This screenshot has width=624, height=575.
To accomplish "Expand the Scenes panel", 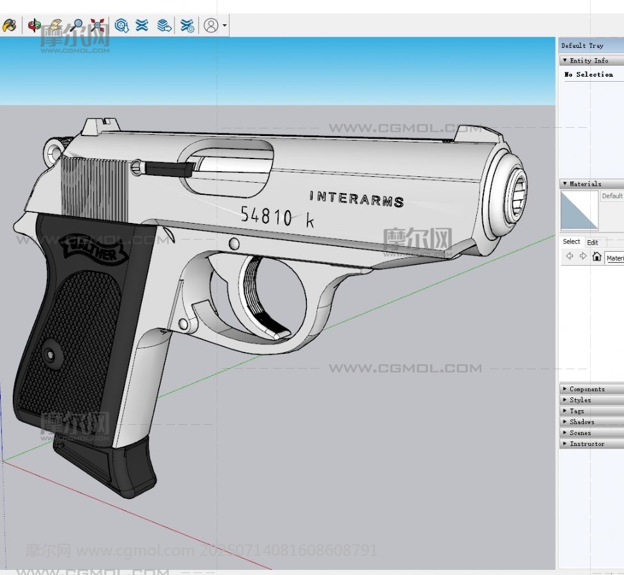I will [x=591, y=433].
